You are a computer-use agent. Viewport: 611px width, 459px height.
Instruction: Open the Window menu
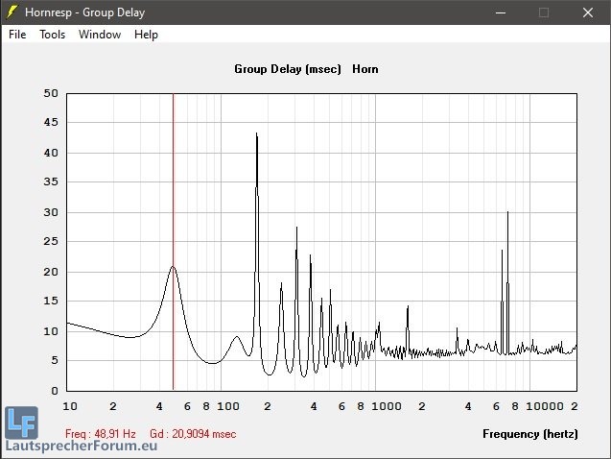pos(100,35)
